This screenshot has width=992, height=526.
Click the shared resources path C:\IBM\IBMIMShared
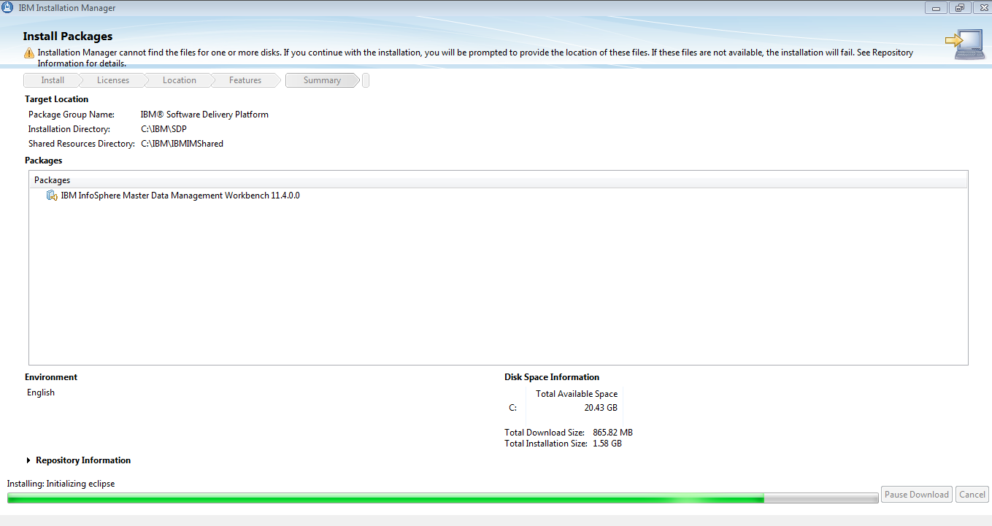coord(182,144)
